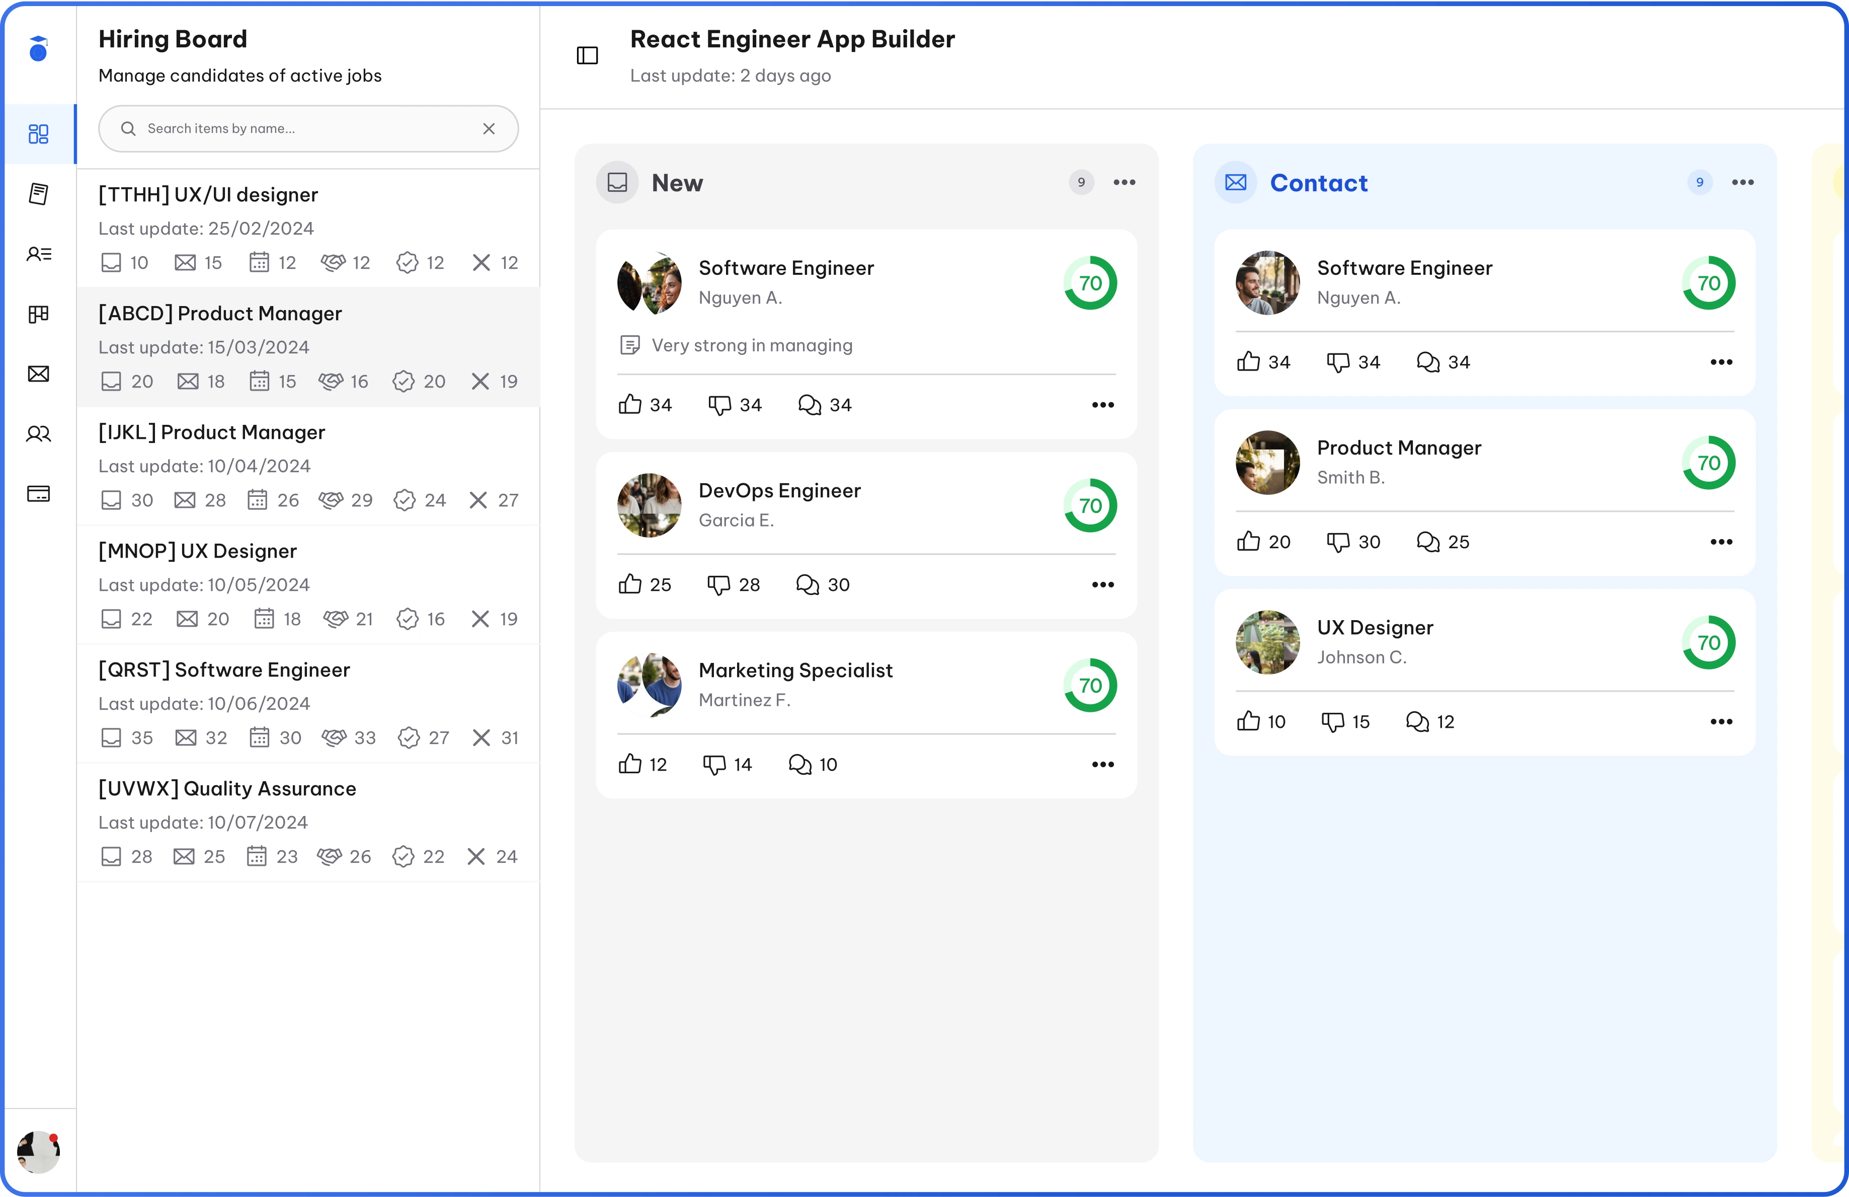The height and width of the screenshot is (1197, 1849).
Task: Toggle the side panel collapse icon
Action: tap(587, 55)
